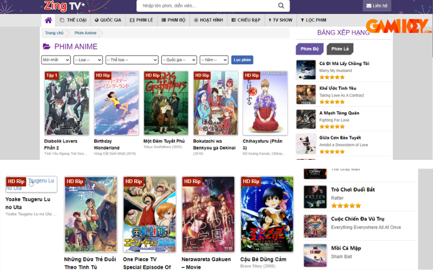
Task: Open the One Piece TV Special poster
Action: coord(149,214)
